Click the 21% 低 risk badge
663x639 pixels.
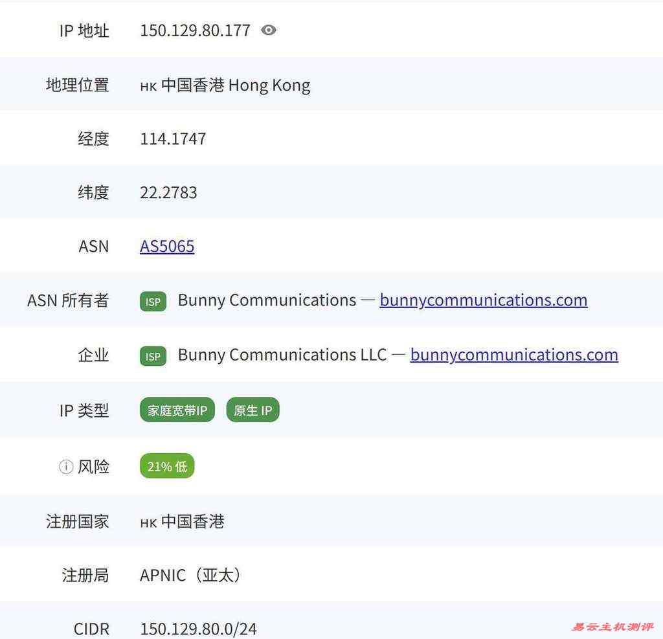coord(167,466)
